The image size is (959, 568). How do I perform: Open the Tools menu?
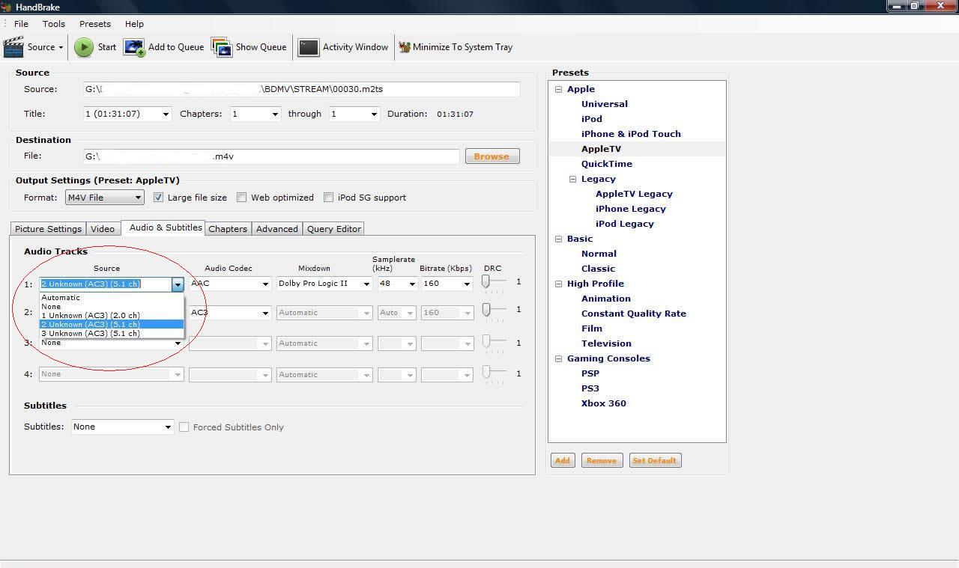coord(54,24)
